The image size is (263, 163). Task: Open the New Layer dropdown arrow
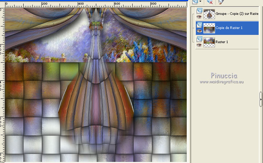(x=200, y=1)
